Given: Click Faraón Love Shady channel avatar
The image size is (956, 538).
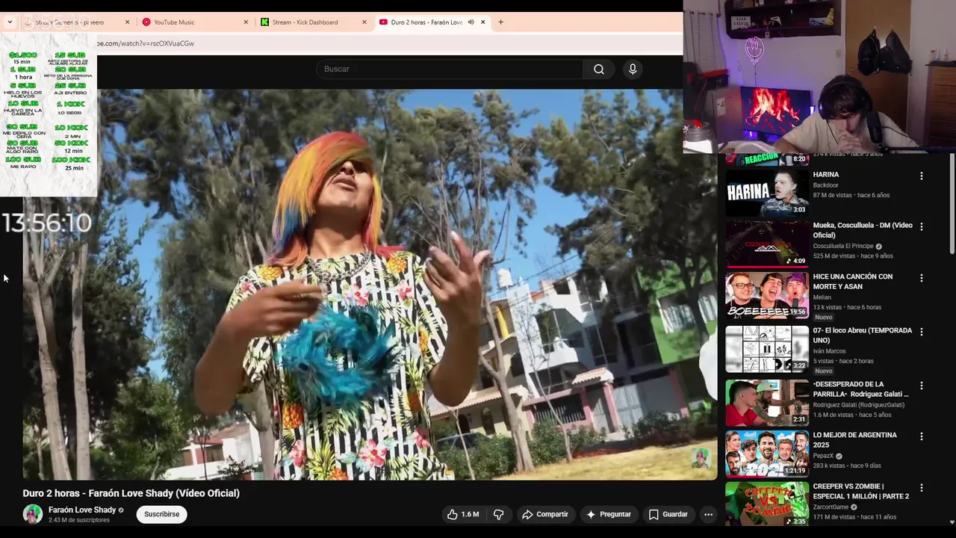Looking at the screenshot, I should 33,514.
